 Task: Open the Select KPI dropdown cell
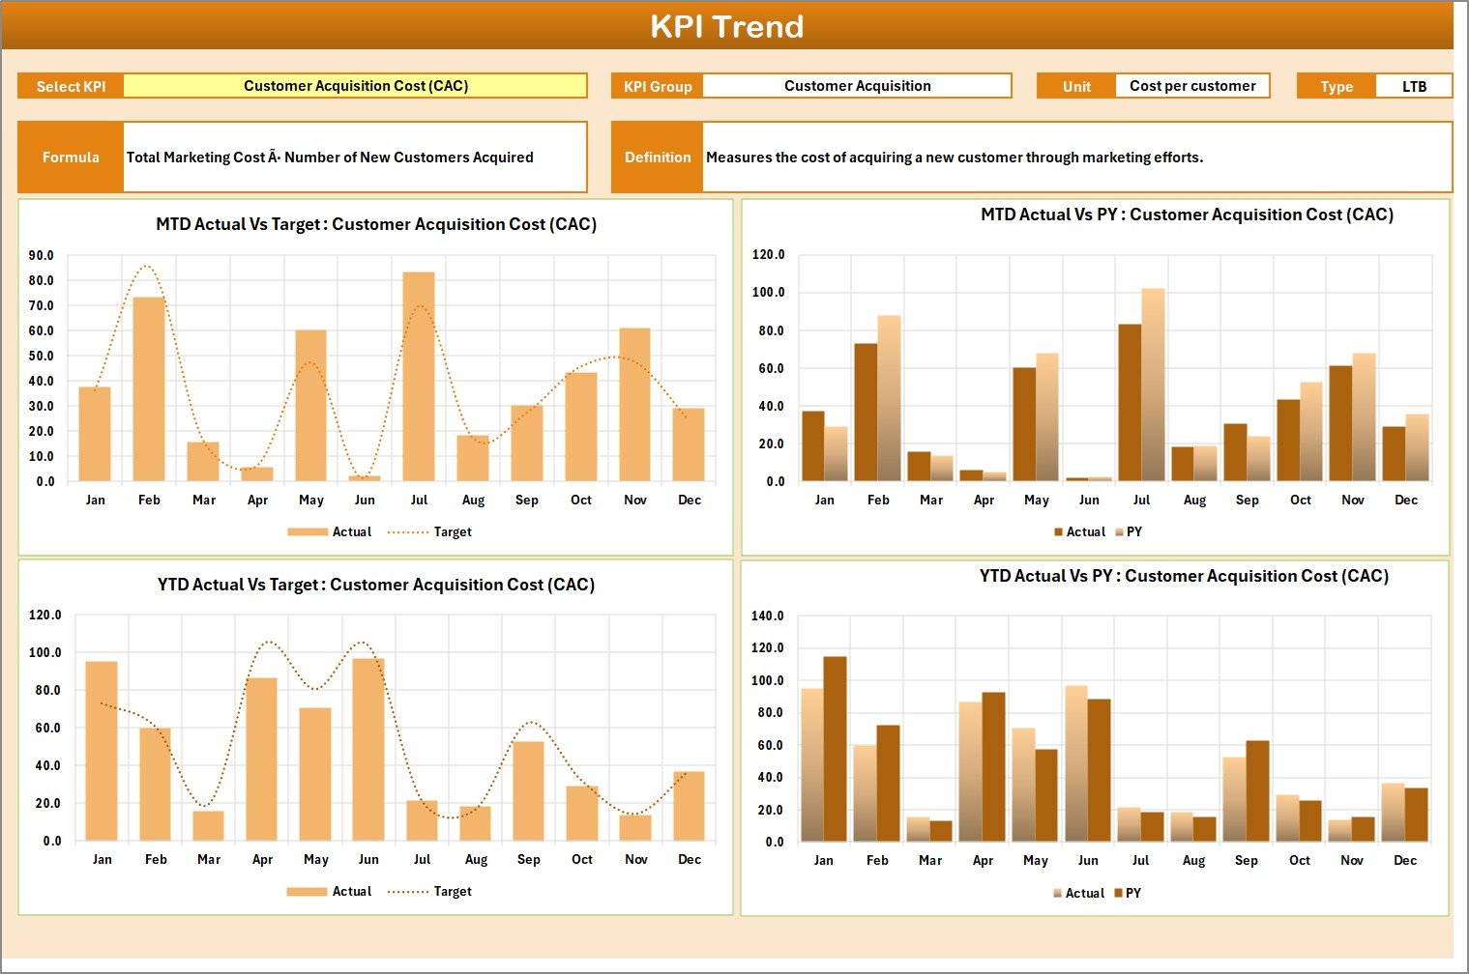(x=355, y=86)
